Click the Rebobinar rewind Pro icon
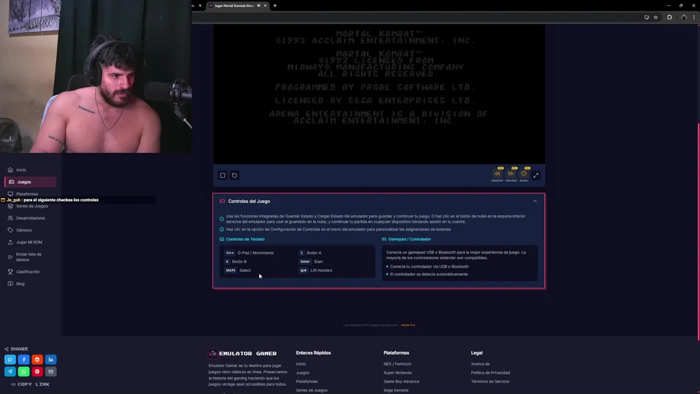 tap(497, 174)
